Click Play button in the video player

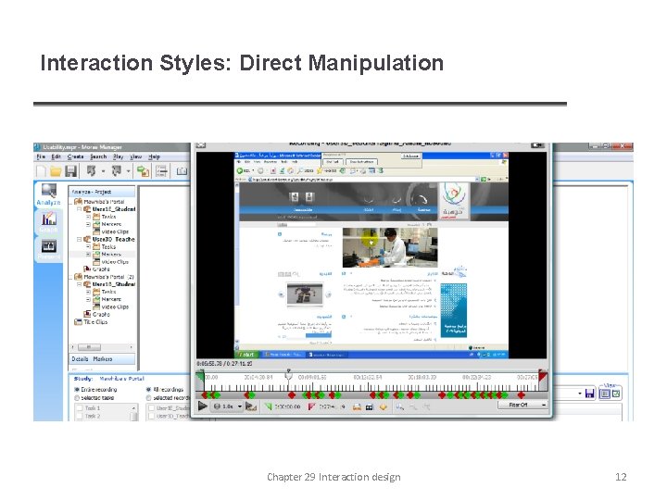coord(203,406)
